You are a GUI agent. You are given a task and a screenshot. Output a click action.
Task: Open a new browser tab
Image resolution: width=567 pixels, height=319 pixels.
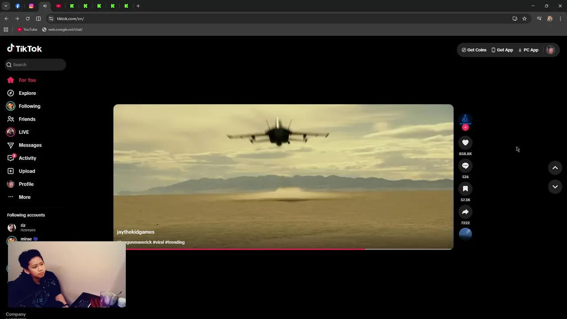(x=138, y=6)
